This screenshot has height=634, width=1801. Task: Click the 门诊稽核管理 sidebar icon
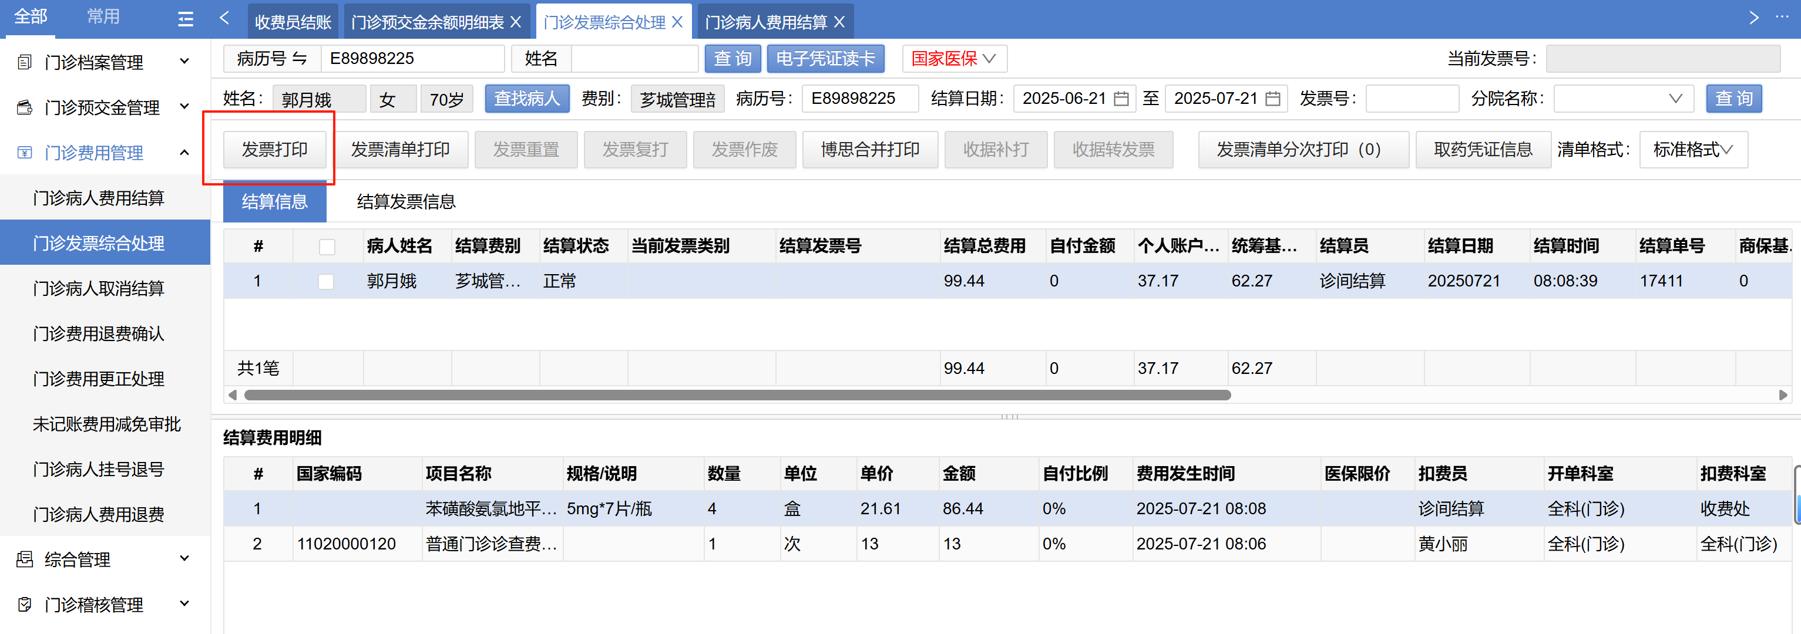(x=25, y=605)
